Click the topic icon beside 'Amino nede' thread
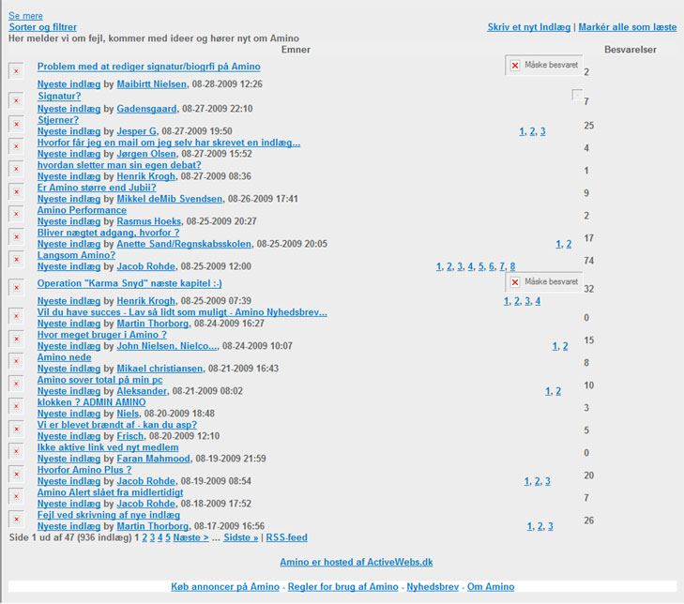Screen dimensions: 684x604 (16, 361)
